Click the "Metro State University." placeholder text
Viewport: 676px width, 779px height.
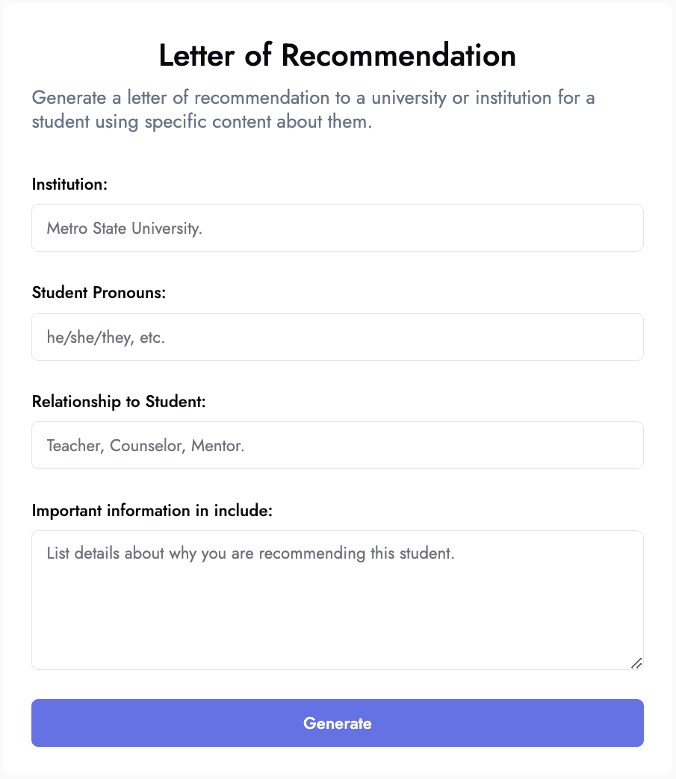click(x=124, y=229)
